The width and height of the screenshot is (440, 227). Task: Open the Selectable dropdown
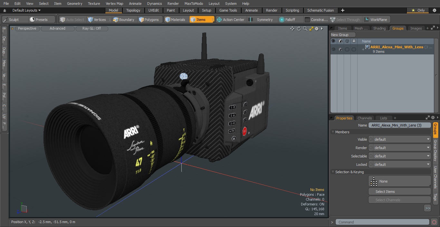tap(400, 156)
